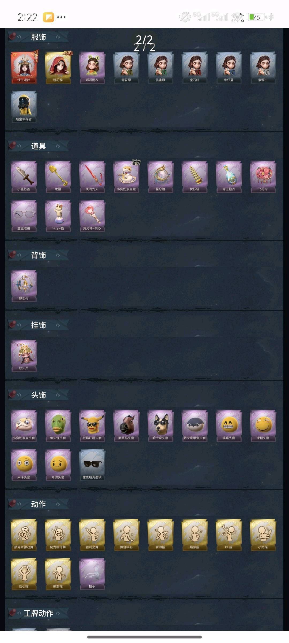Open the 道具 section header
This screenshot has height=643, width=289.
coord(39,146)
